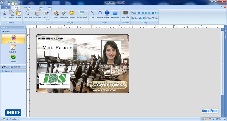Expand the iCLASS SE Encoder section
227x121 pixels.
13,67
